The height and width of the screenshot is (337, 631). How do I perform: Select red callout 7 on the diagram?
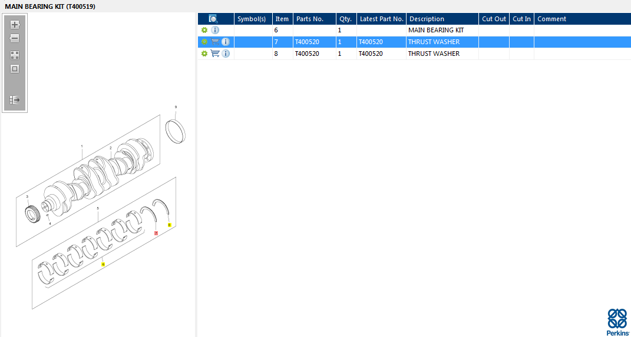pyautogui.click(x=156, y=233)
